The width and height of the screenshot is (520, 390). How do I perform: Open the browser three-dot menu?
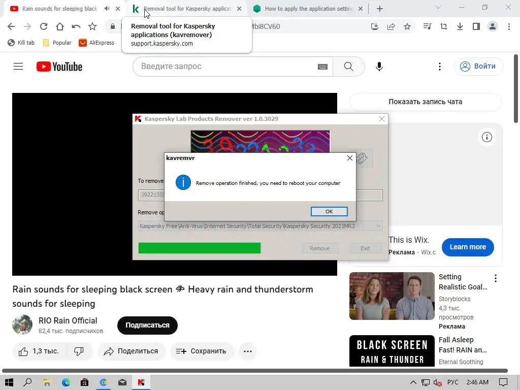(509, 26)
